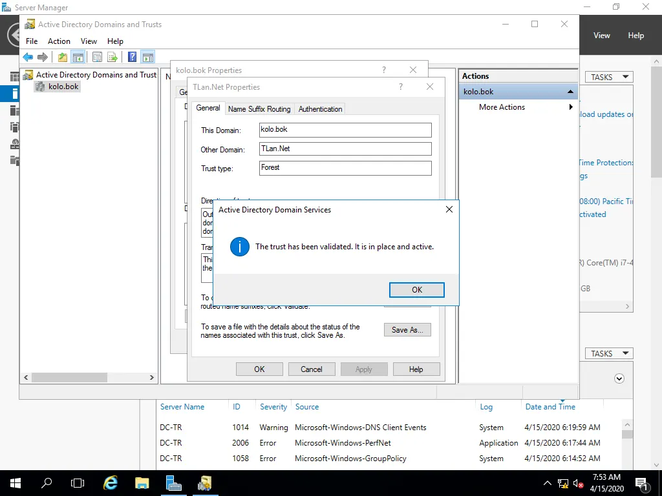Open Task View from the taskbar
The image size is (662, 496).
[x=78, y=483]
